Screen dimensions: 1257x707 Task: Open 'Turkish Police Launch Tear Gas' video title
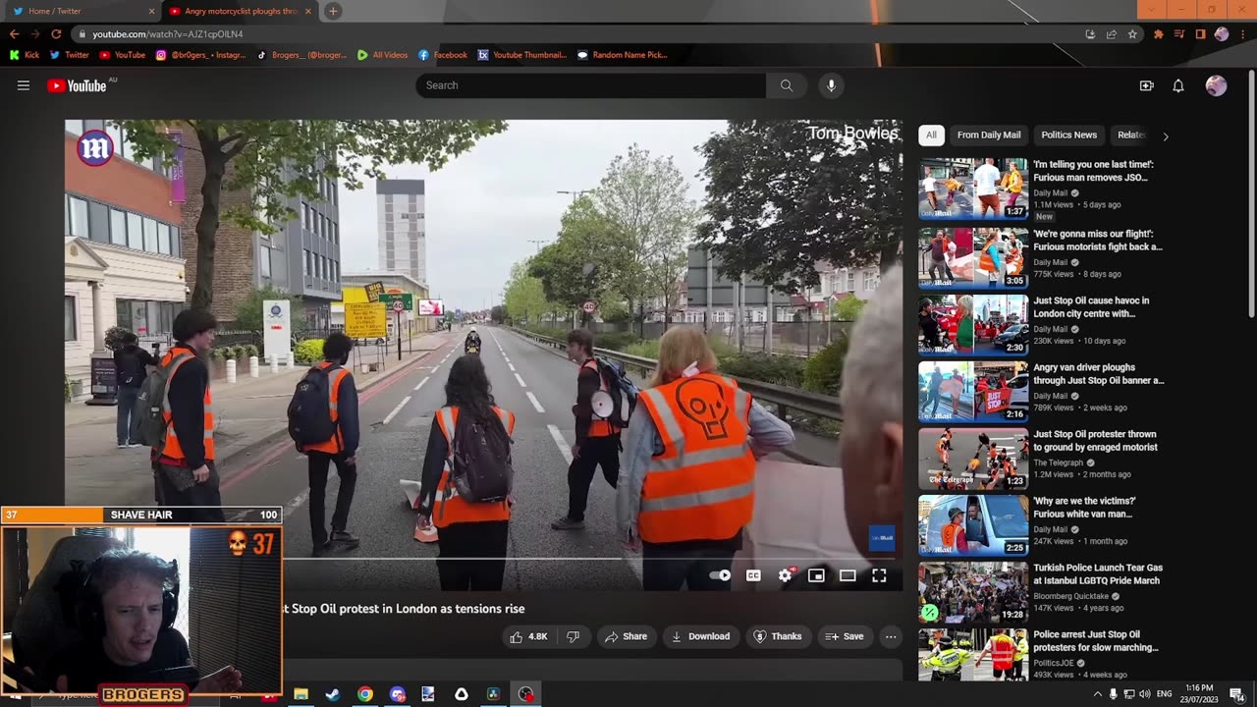(1098, 574)
